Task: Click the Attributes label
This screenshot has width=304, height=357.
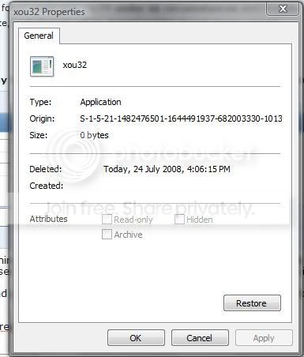Action: pos(48,219)
